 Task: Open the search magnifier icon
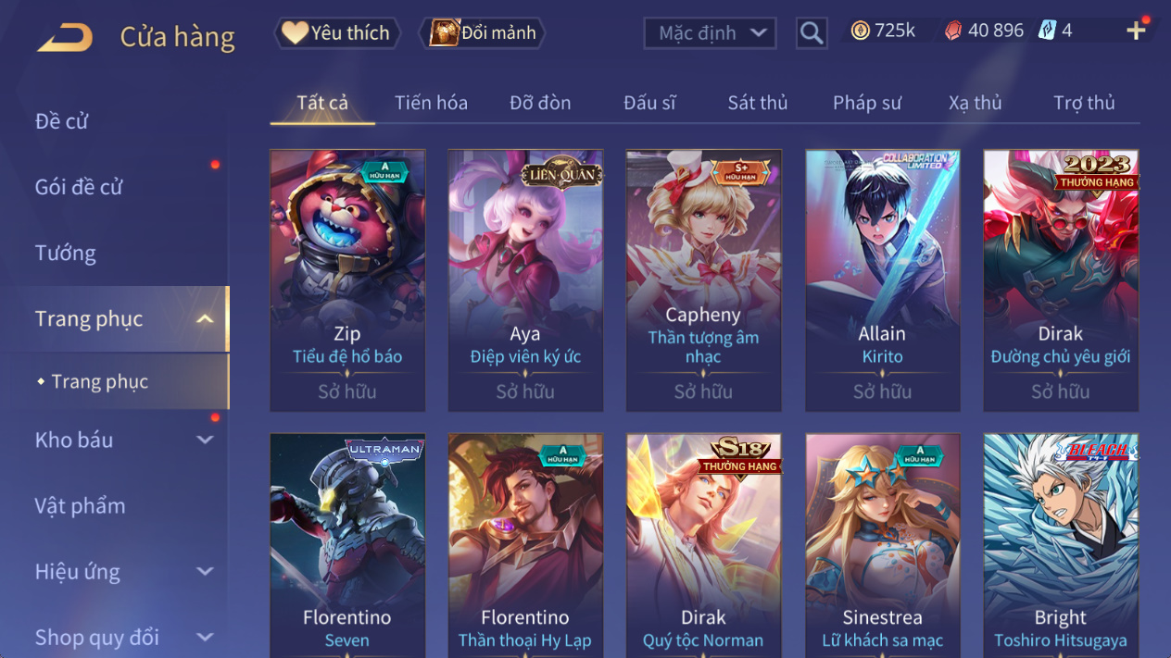click(x=812, y=33)
